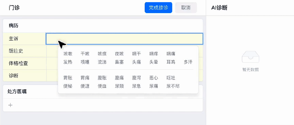Select 恶心 in the suggestion panel
The height and width of the screenshot is (125, 294).
click(x=154, y=78)
